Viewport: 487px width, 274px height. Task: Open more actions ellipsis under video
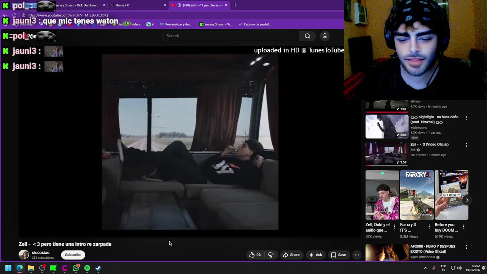click(x=357, y=255)
